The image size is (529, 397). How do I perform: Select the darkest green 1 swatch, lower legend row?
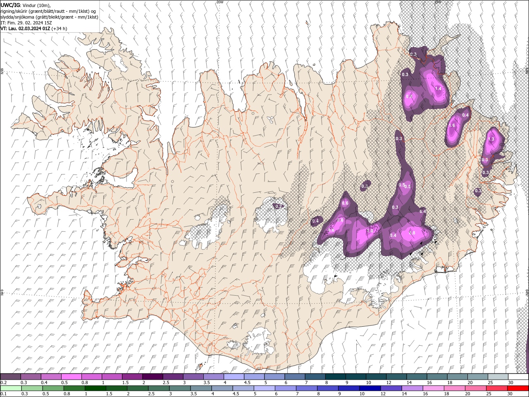95,388
